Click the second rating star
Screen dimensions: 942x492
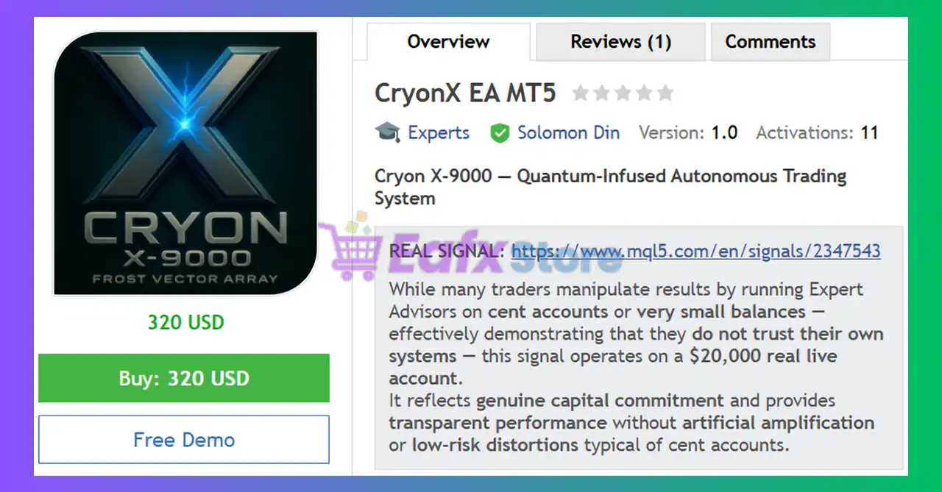coord(601,93)
